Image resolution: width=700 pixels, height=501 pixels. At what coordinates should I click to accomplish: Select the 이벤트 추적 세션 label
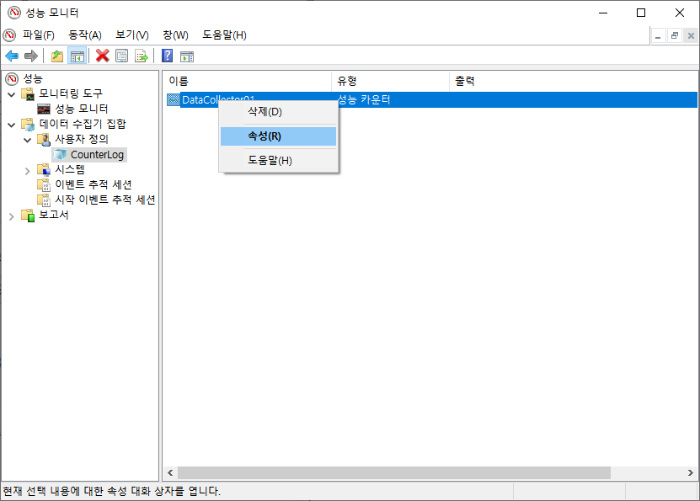click(x=93, y=184)
